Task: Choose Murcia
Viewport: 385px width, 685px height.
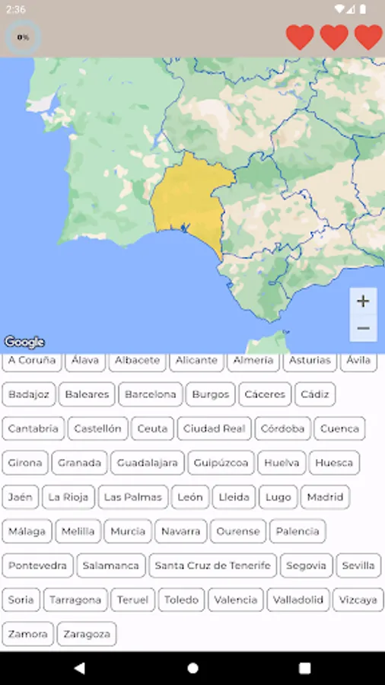Action: [128, 532]
